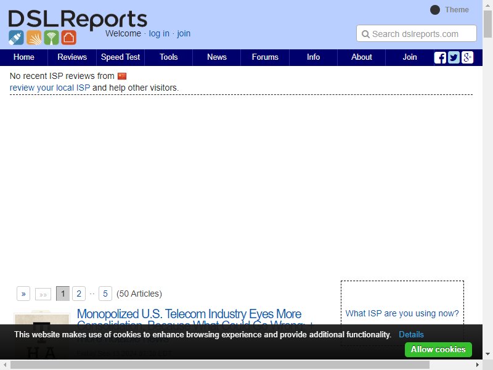493x370 pixels.
Task: Click the DSLReports logo
Action: point(78,20)
